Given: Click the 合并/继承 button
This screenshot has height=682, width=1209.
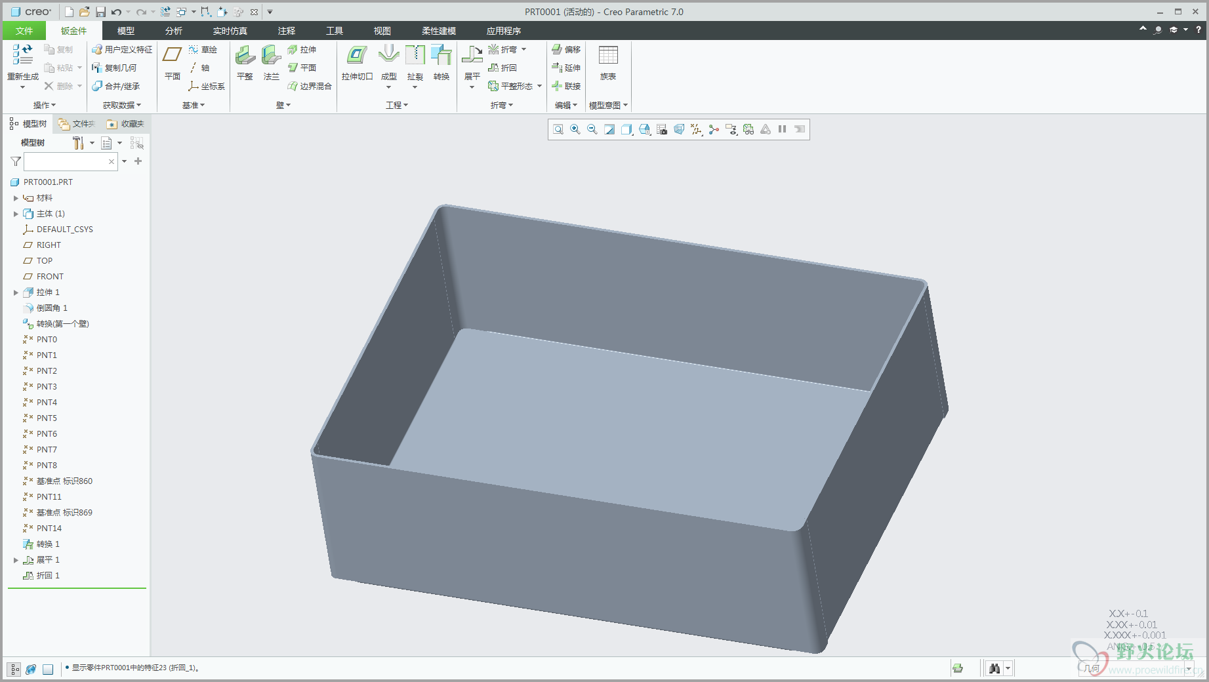Looking at the screenshot, I should [x=115, y=86].
